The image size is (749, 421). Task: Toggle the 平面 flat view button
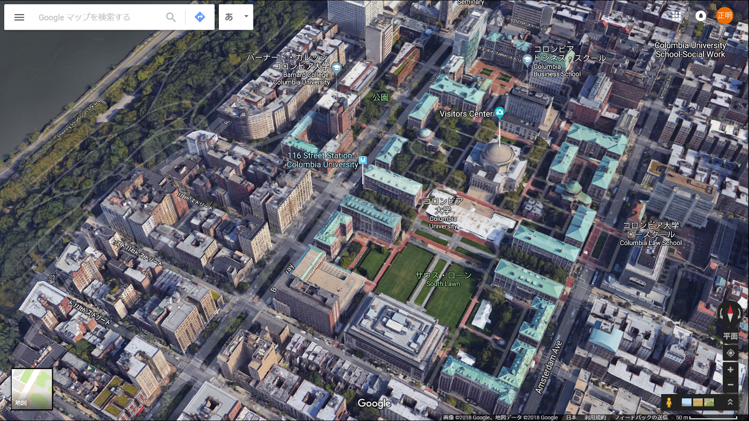coord(730,336)
